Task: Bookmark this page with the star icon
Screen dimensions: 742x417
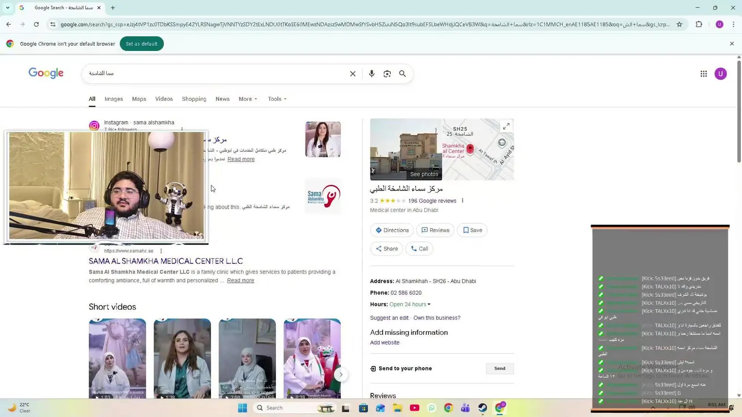Action: click(679, 24)
